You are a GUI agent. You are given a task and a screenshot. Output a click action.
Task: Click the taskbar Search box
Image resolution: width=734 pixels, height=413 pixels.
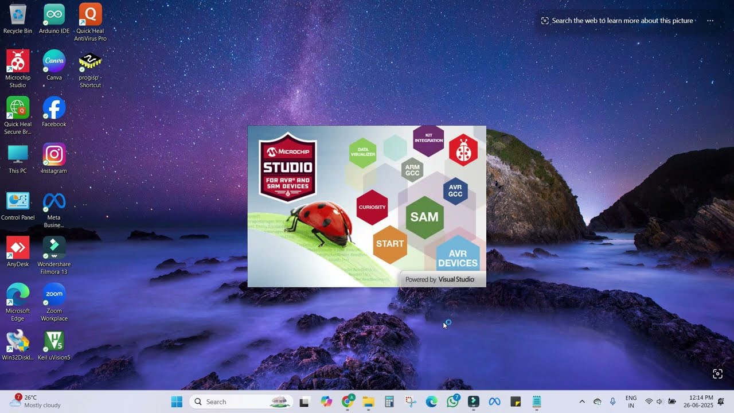241,402
